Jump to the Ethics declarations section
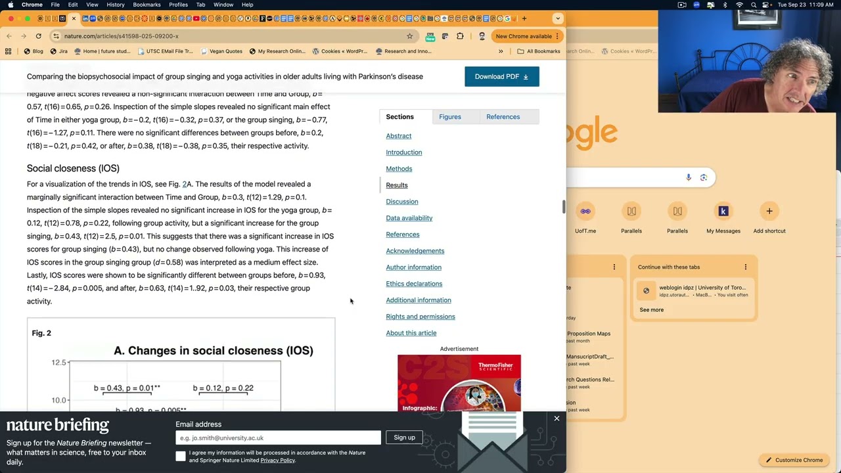 coord(414,284)
